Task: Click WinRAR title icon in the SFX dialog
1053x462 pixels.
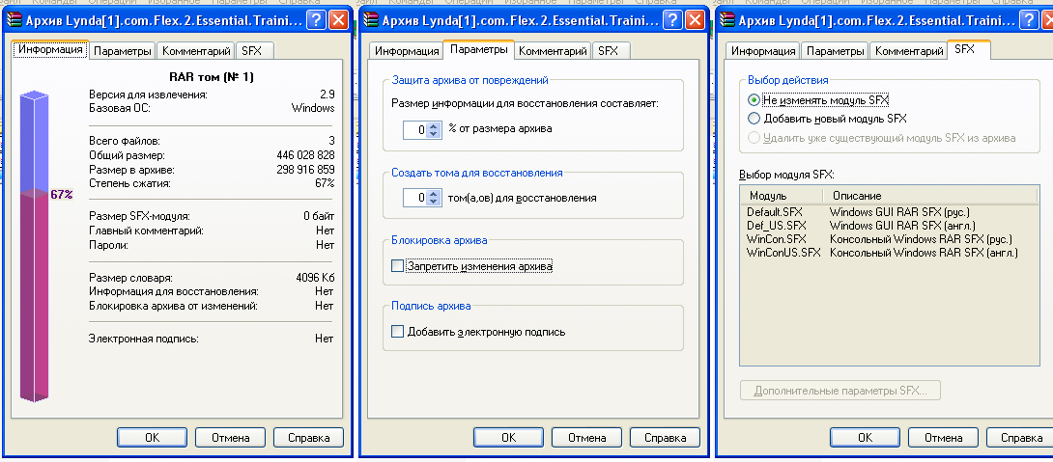Action: pyautogui.click(x=726, y=20)
